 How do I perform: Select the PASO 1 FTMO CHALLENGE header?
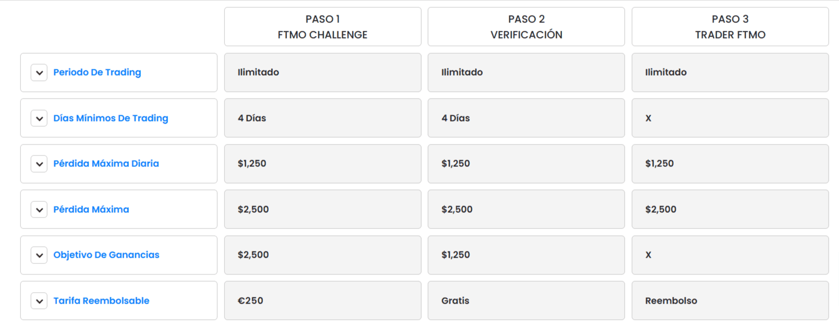tap(322, 27)
